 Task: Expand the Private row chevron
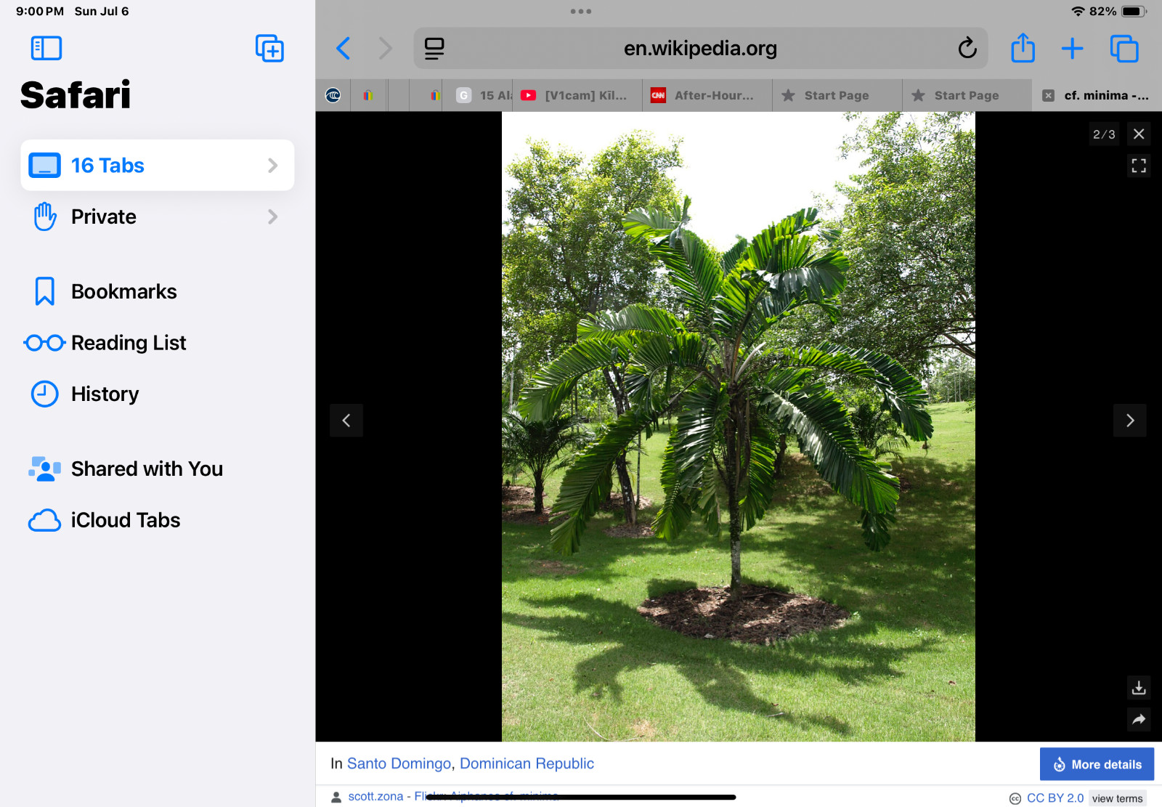tap(272, 216)
